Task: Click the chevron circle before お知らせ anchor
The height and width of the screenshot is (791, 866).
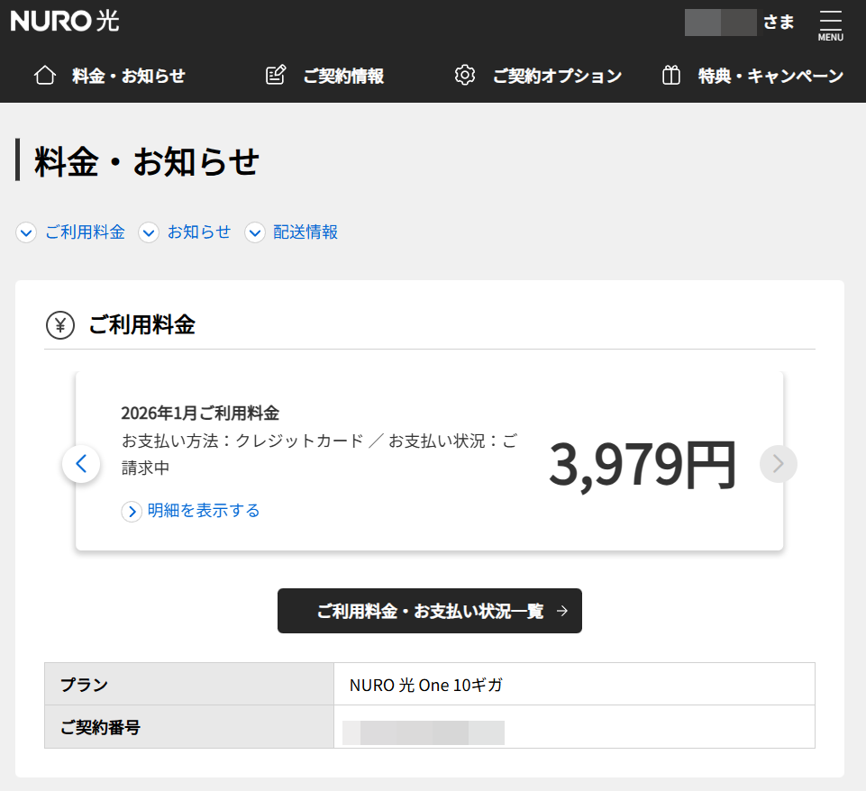Action: click(148, 232)
